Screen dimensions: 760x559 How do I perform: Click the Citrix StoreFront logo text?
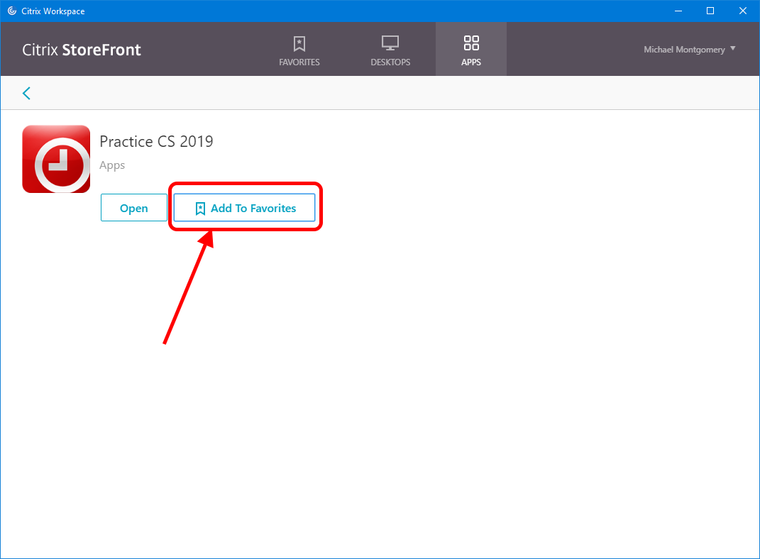[x=82, y=50]
